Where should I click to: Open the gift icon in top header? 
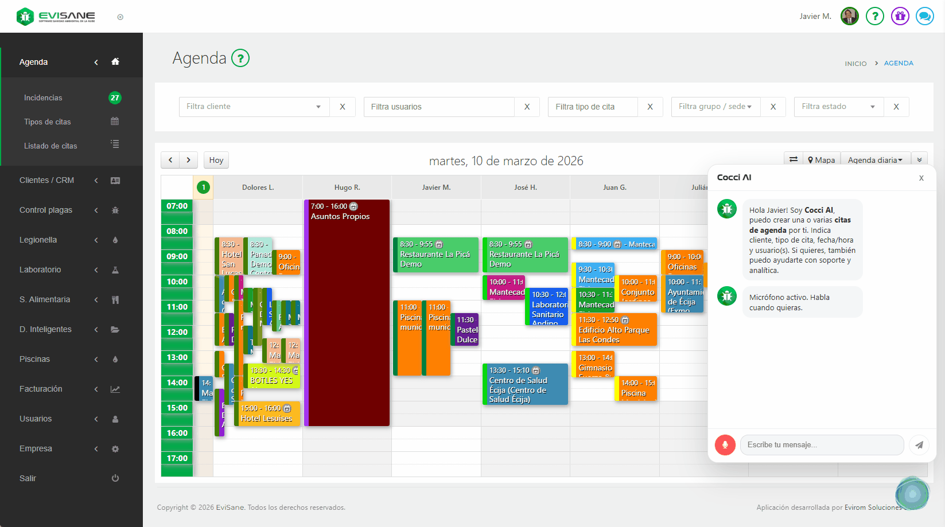[x=900, y=16]
